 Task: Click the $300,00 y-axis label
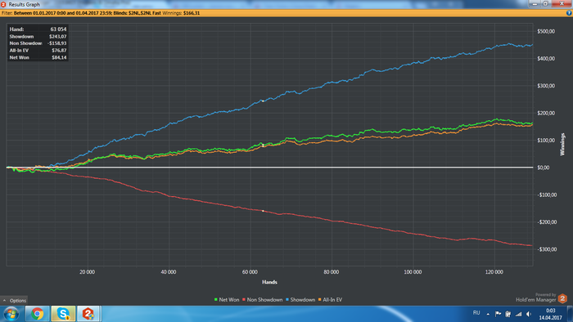(546, 86)
